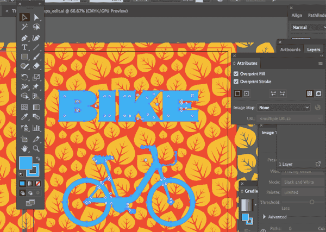The height and width of the screenshot is (232, 326).
Task: Select the Type tool
Action: tap(24, 47)
